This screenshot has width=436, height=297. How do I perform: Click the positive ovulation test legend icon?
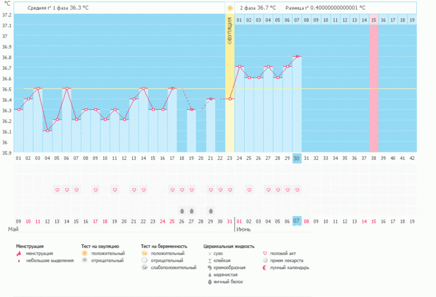click(x=84, y=253)
